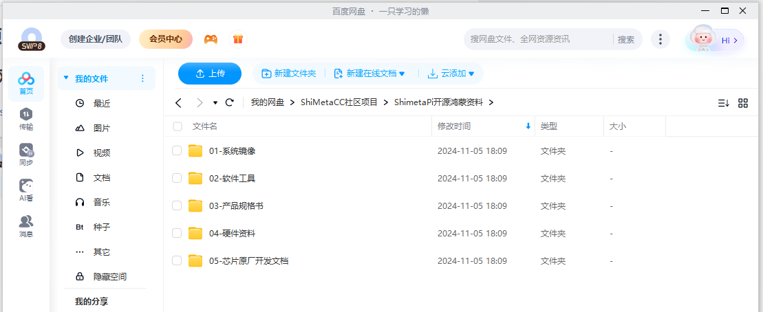This screenshot has width=763, height=312.
Task: Click 创建企业/团队 button
Action: (x=96, y=39)
